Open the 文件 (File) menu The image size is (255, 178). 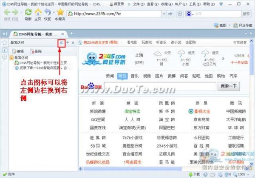pos(136,3)
